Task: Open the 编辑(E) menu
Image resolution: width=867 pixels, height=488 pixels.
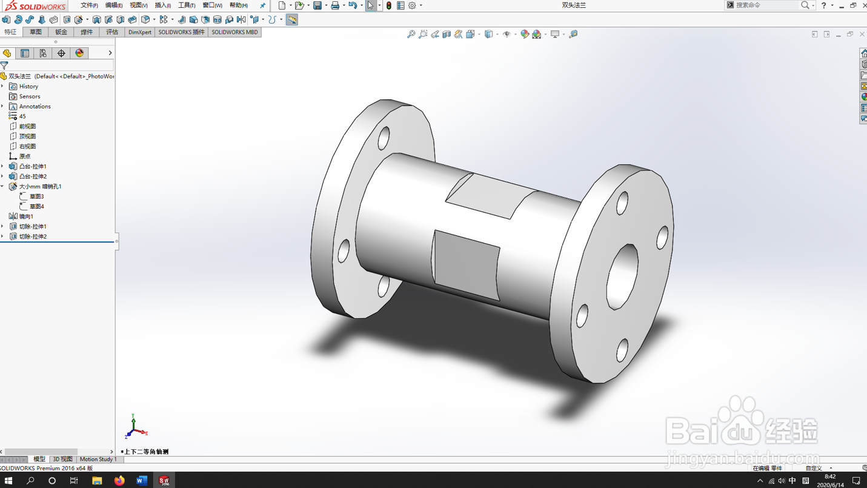Action: [114, 5]
